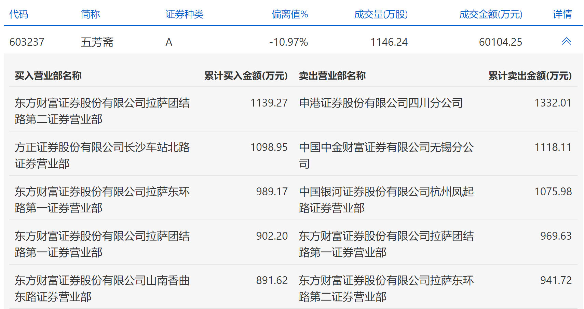Click 累计买入金额(万元) header
This screenshot has height=309, width=584.
pos(246,75)
